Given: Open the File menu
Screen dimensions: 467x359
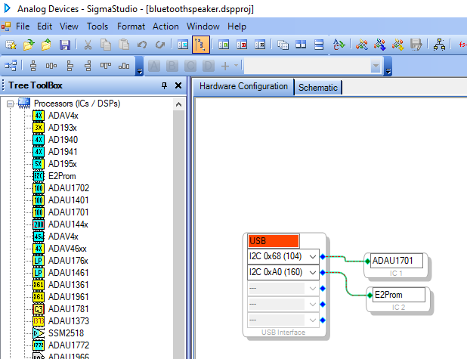Looking at the screenshot, I should pos(23,26).
